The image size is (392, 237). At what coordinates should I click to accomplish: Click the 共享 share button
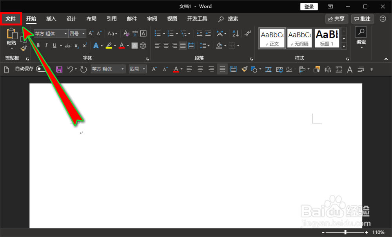point(336,19)
